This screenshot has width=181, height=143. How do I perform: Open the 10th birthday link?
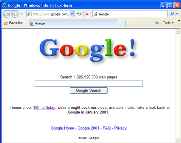pyautogui.click(x=44, y=108)
